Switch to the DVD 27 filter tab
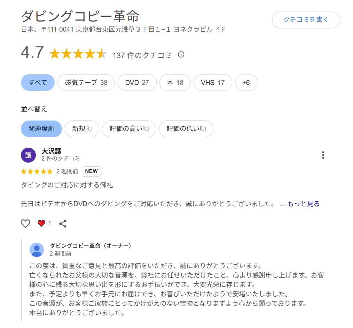Viewport: 353px width, 328px height. point(137,83)
